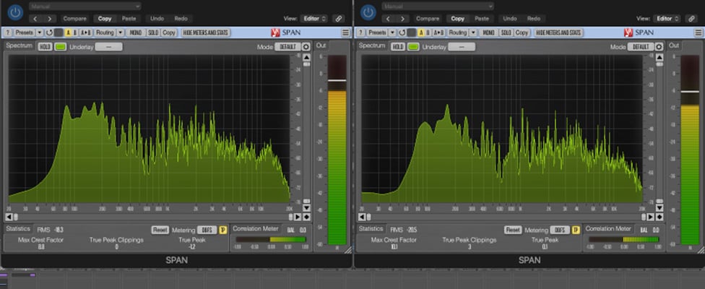Viewport: 705px width, 289px height.
Task: Copy A to B in the left SPAN
Action: (x=87, y=33)
